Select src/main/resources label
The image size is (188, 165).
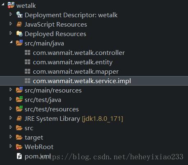point(53,90)
